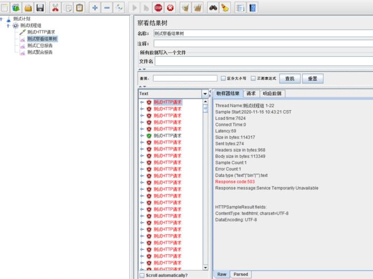The image size is (373, 279).
Task: Select the successful black 测试HTTP请求 result
Action: point(168,135)
